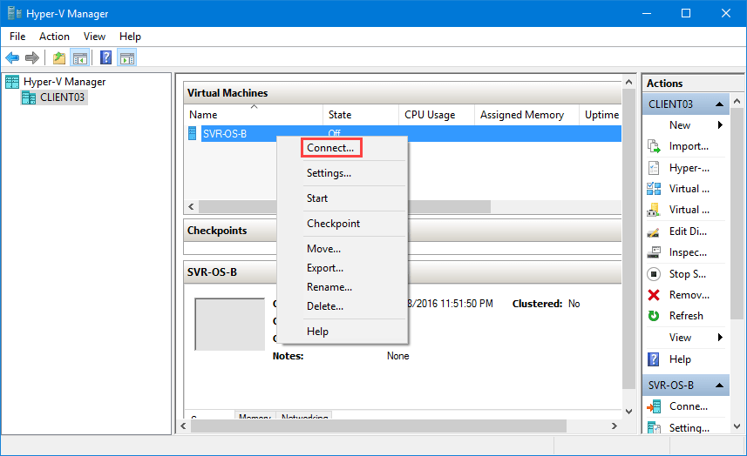Open the View menu in menu bar

click(x=94, y=37)
